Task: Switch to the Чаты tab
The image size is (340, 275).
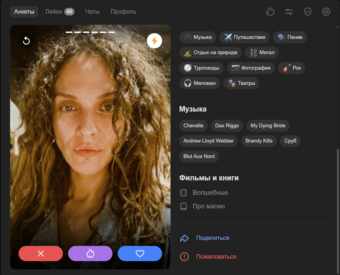Action: pyautogui.click(x=92, y=12)
